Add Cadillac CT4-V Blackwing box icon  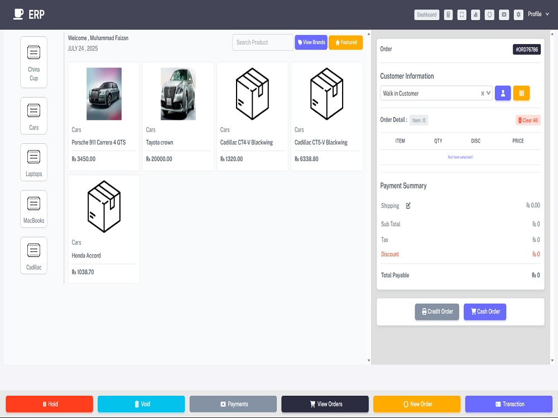click(x=252, y=94)
